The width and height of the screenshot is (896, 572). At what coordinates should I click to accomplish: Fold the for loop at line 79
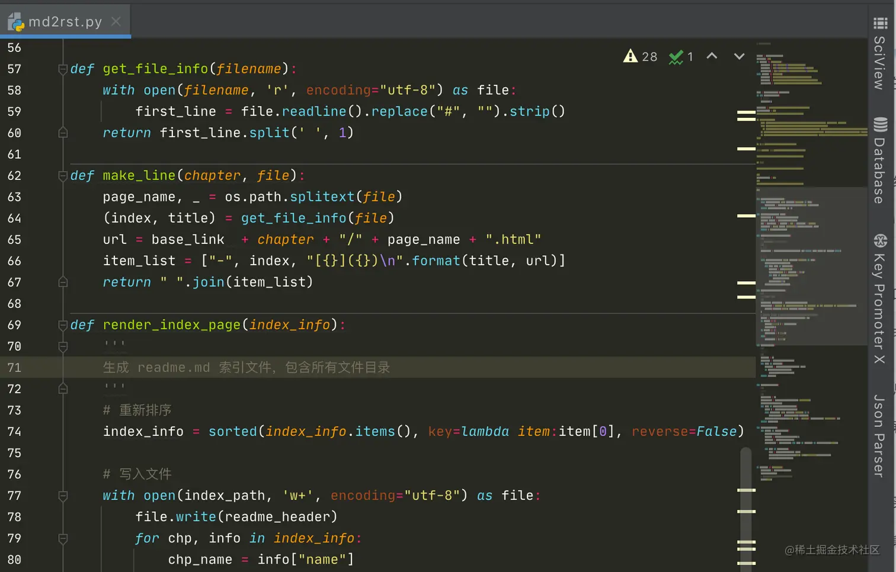(63, 538)
